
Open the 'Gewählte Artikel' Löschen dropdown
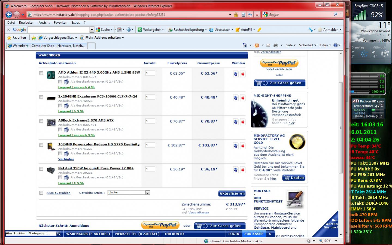click(x=129, y=193)
